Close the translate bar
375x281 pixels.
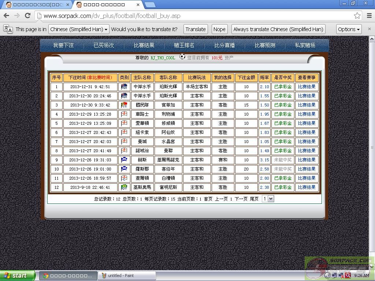pyautogui.click(x=369, y=29)
